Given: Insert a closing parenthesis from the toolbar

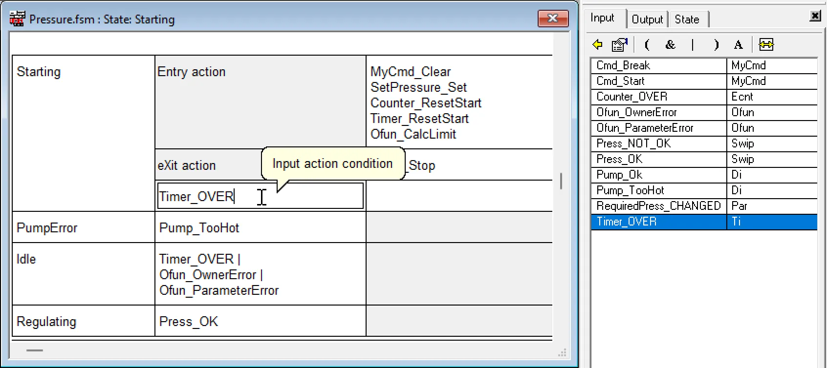Looking at the screenshot, I should point(716,45).
